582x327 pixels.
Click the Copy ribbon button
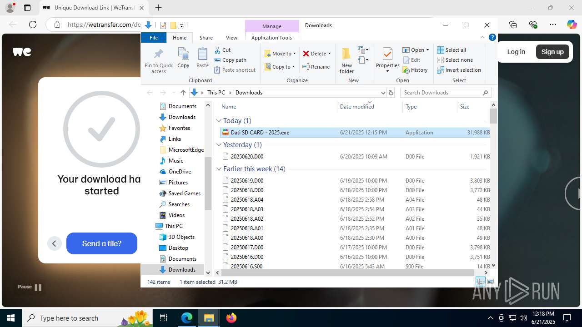point(183,58)
